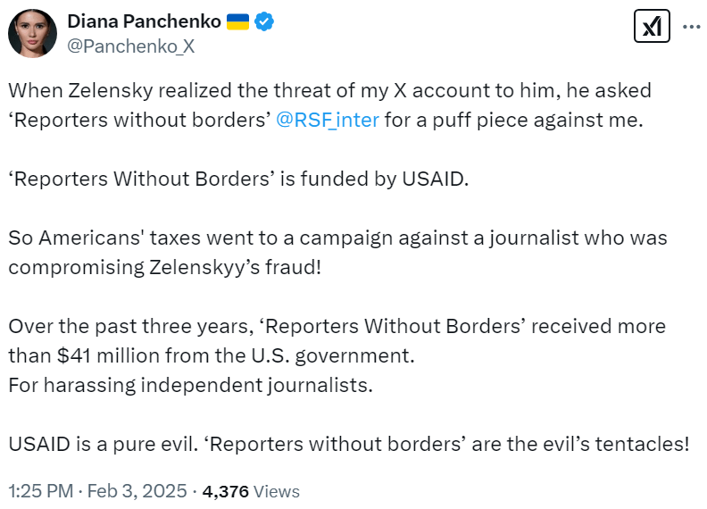Click the blue verified checkmark badge
707x509 pixels.
[x=264, y=22]
